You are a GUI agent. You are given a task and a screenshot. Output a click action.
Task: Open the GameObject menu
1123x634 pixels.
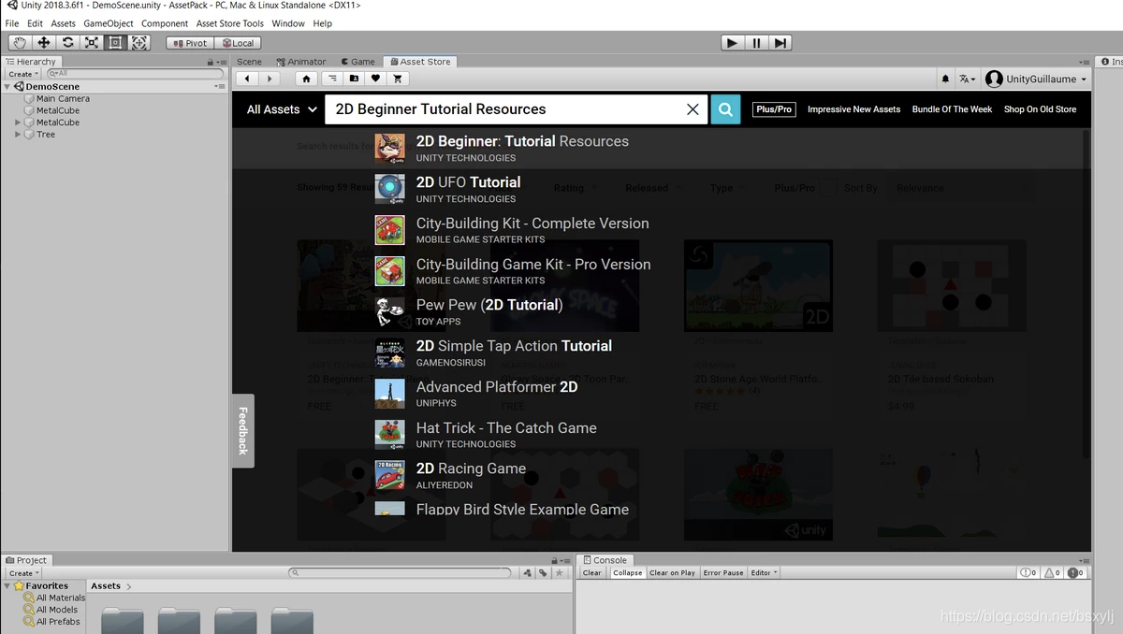(109, 23)
